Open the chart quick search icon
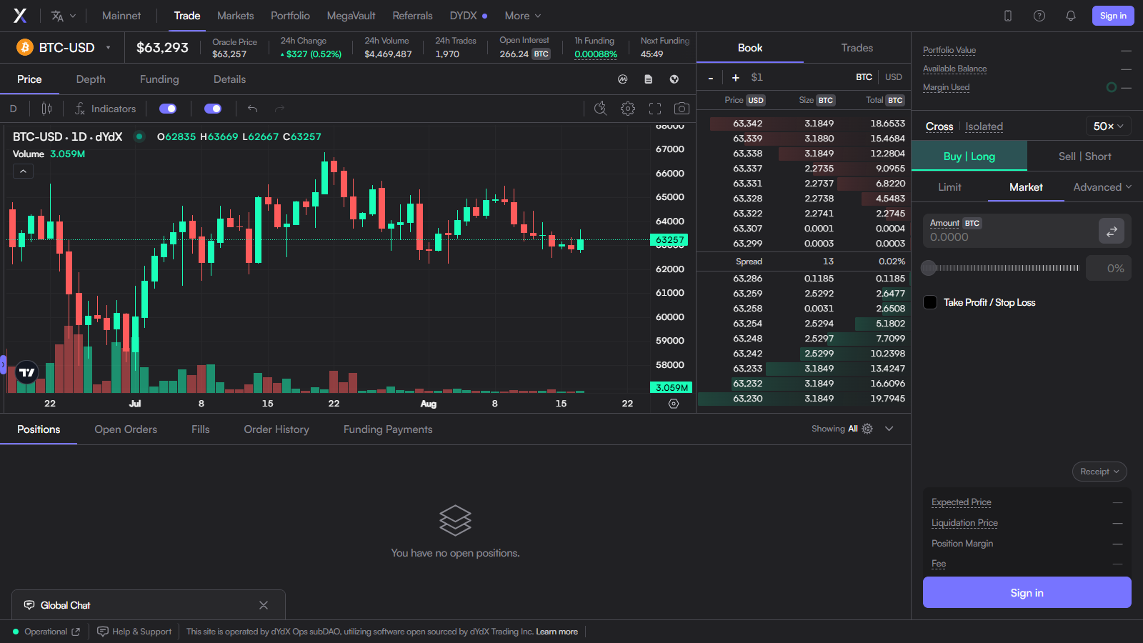Viewport: 1143px width, 643px height. [601, 109]
